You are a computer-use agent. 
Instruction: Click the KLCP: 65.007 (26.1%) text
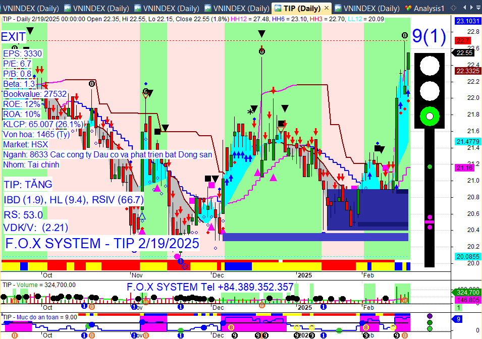tap(43, 124)
